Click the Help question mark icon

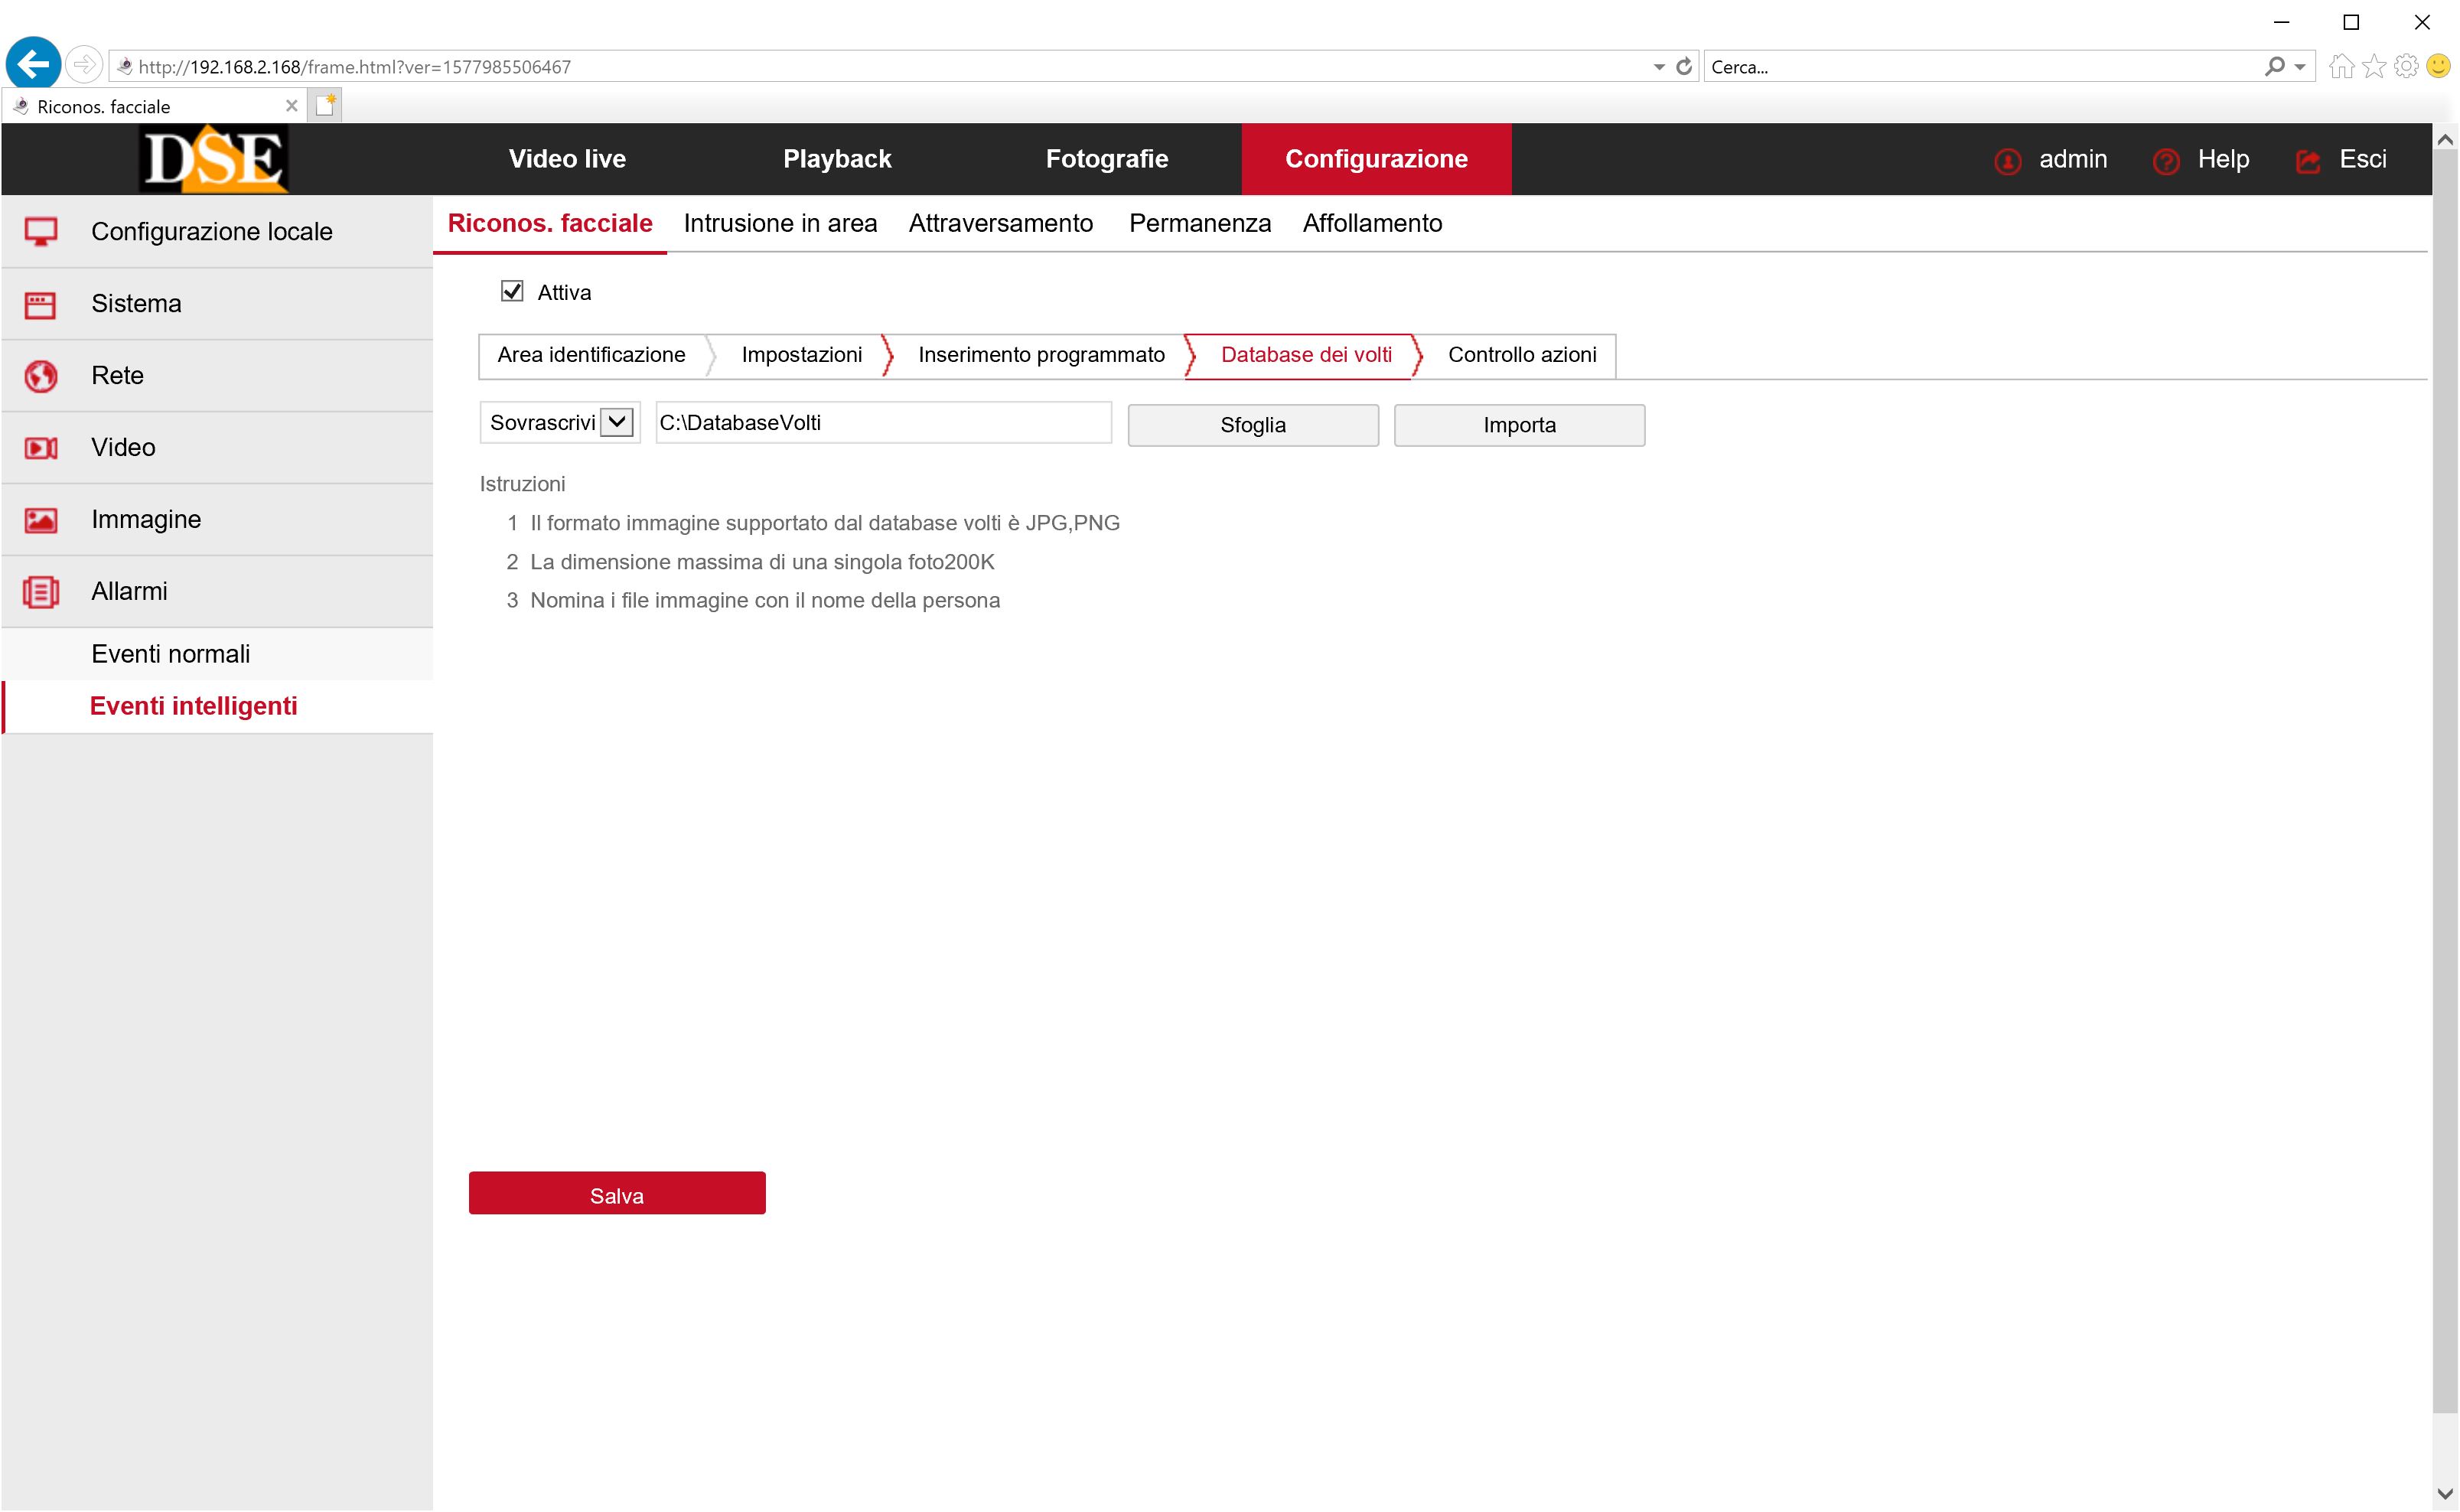pos(2166,161)
